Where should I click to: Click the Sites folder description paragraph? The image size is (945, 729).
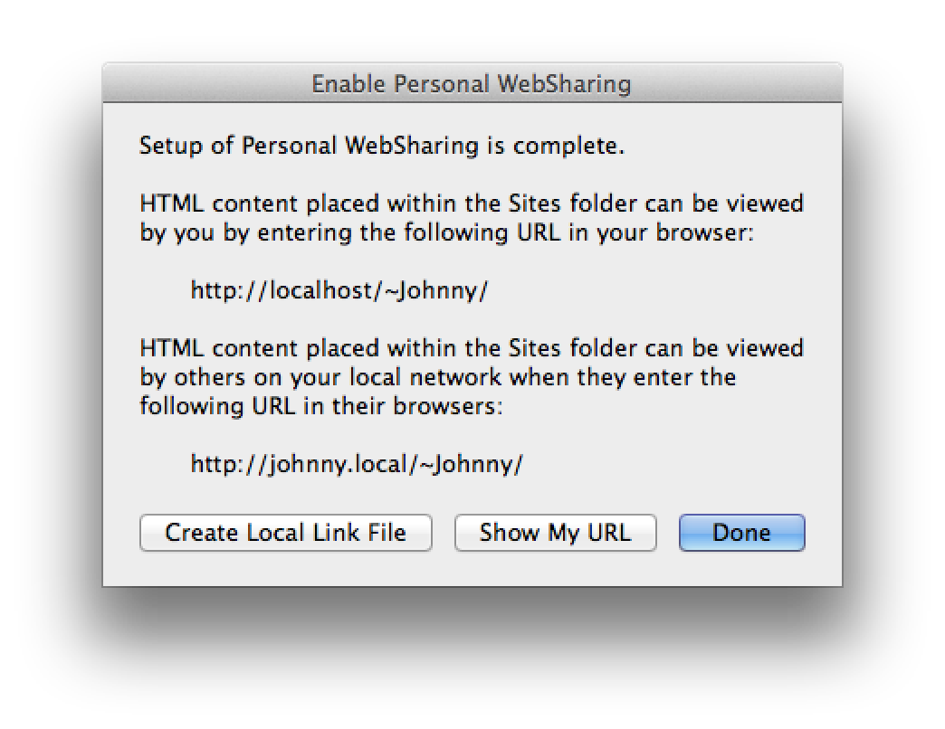click(x=470, y=217)
